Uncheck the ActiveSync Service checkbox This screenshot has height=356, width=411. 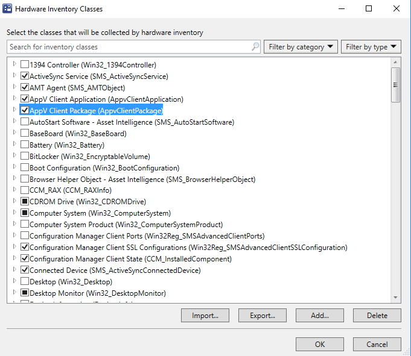[x=25, y=76]
